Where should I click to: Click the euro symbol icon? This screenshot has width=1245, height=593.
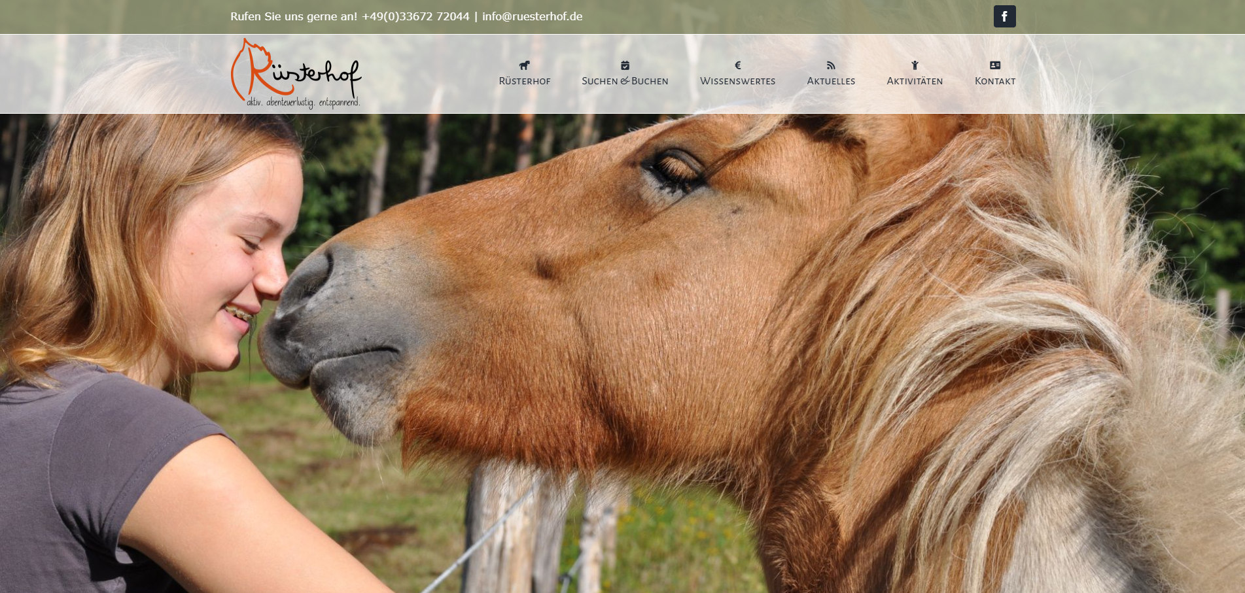click(737, 65)
